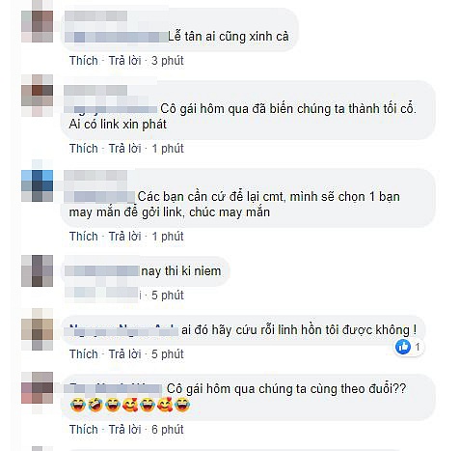460x451 pixels.
Task: Reply to the 'chúc may mắn' comment
Action: (x=124, y=237)
